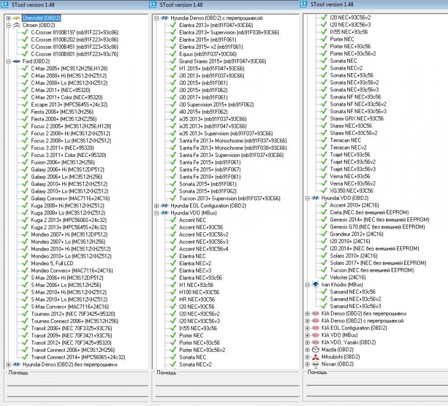Click the Hyundai logo beside Hyundai Denso без перепрошивки
Screen dimensions: 448x406
(x=16, y=364)
